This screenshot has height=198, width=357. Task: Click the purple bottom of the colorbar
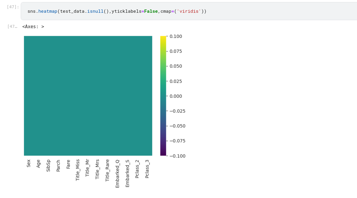(163, 153)
